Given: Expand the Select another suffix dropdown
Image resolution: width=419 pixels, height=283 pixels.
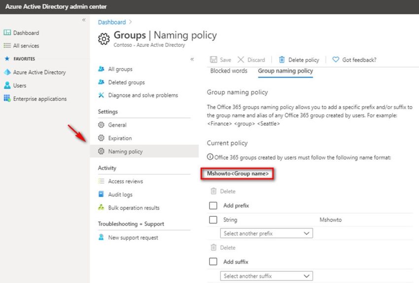Looking at the screenshot, I should tap(266, 276).
